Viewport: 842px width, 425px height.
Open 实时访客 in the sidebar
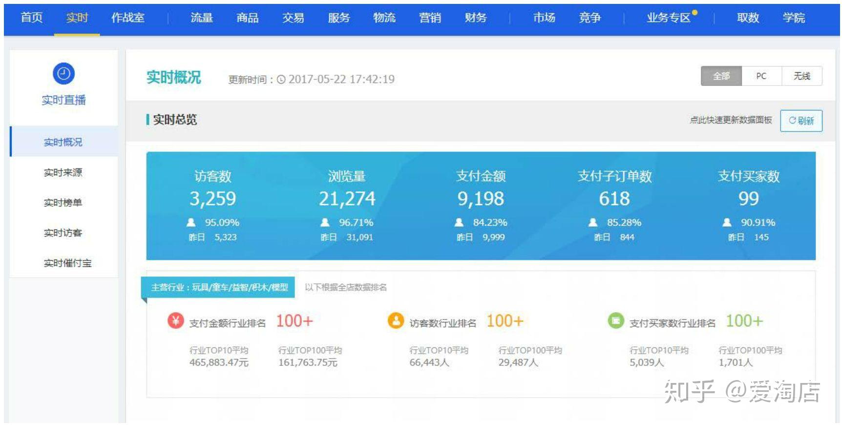pyautogui.click(x=63, y=233)
